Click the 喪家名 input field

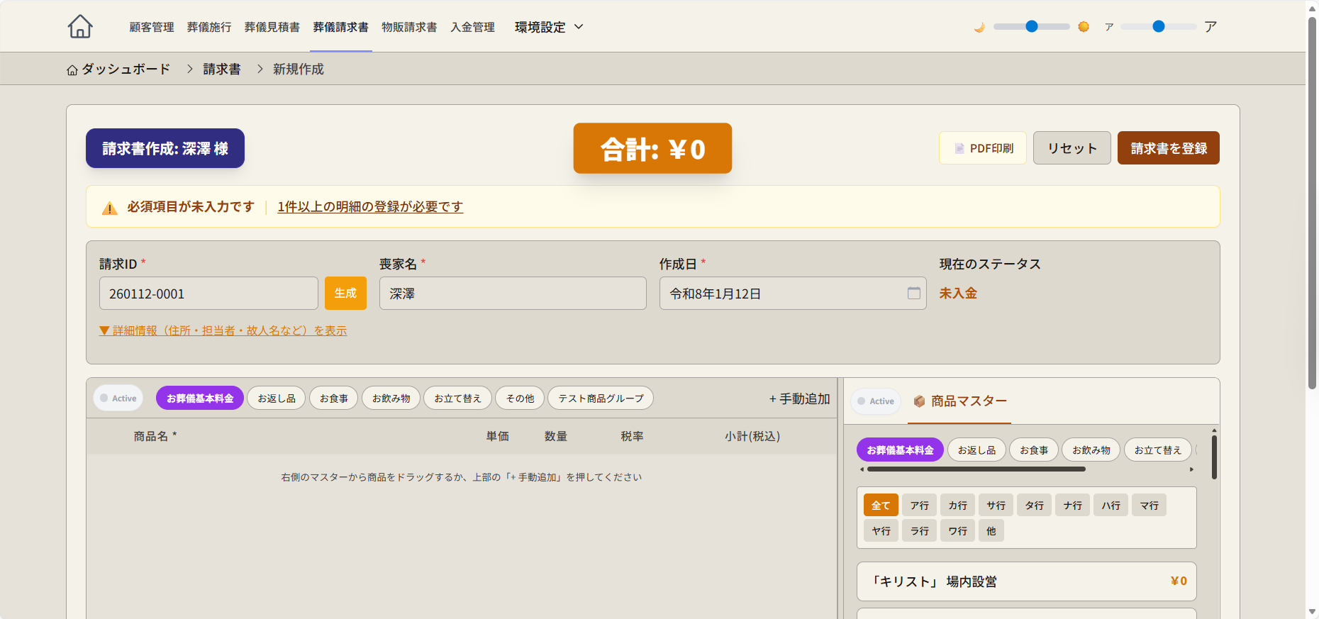click(x=513, y=293)
